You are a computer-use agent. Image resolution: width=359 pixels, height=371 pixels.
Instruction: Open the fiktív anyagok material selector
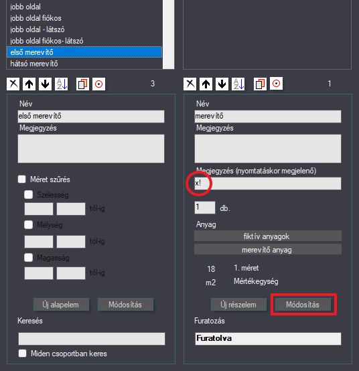(x=268, y=236)
